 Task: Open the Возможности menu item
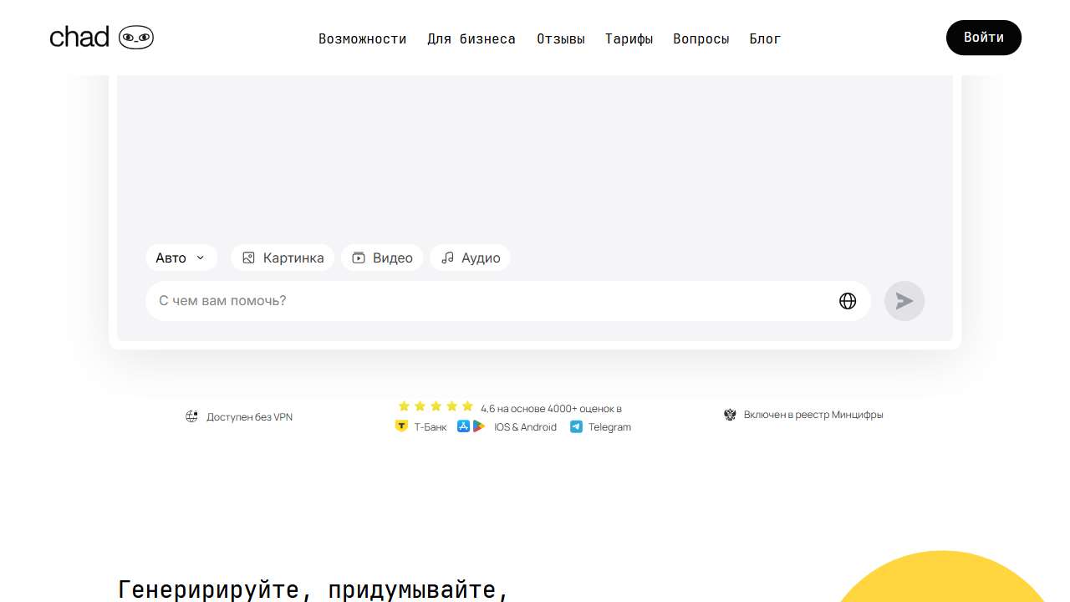point(362,38)
